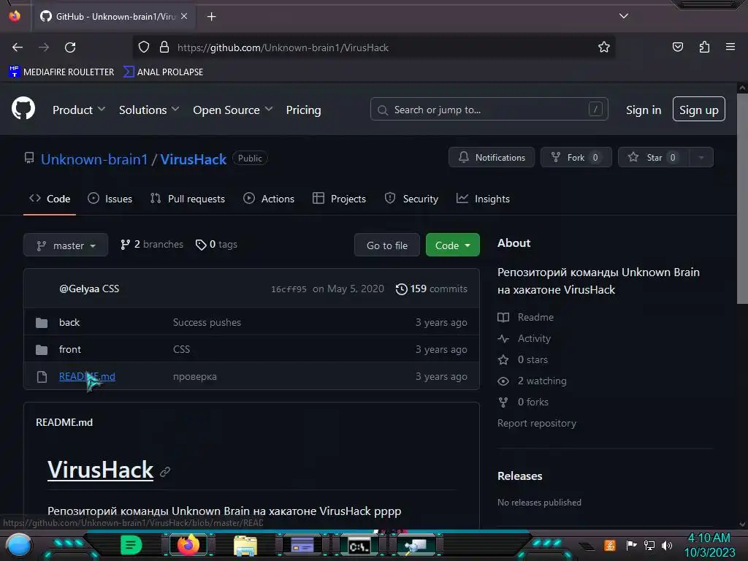Expand the Product navigation menu
Image resolution: width=748 pixels, height=561 pixels.
(x=79, y=110)
